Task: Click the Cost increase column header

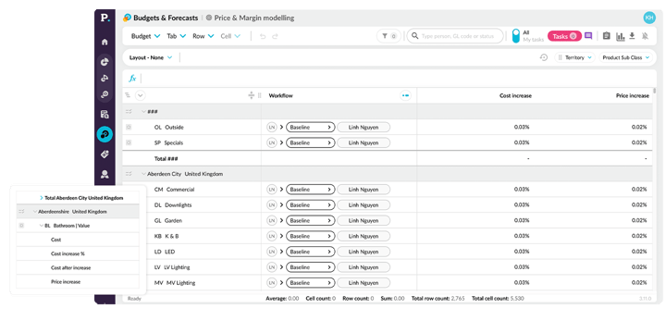Action: coord(515,96)
